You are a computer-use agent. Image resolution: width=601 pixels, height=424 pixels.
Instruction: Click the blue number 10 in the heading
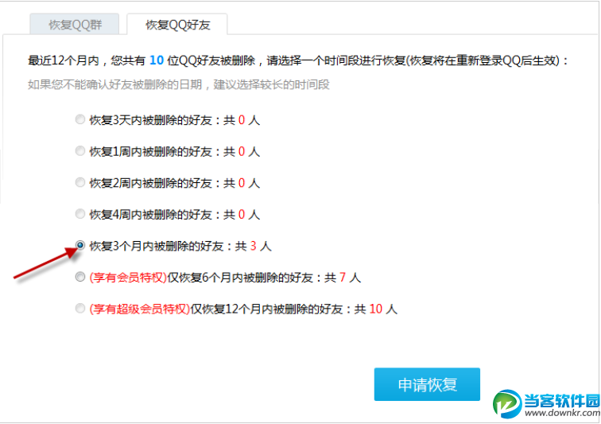pos(157,60)
